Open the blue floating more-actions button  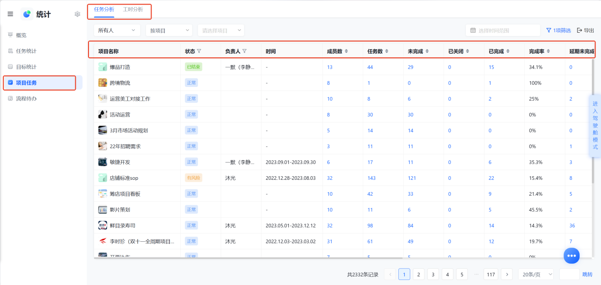coord(571,255)
